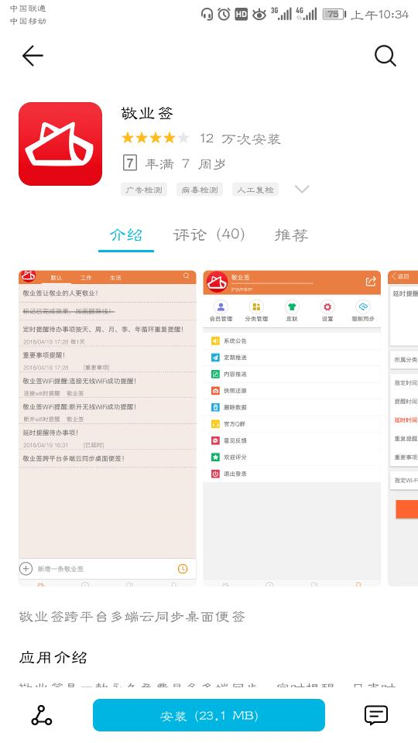The image size is (418, 743).
Task: Expand the detection tags chevron
Action: coord(302,189)
